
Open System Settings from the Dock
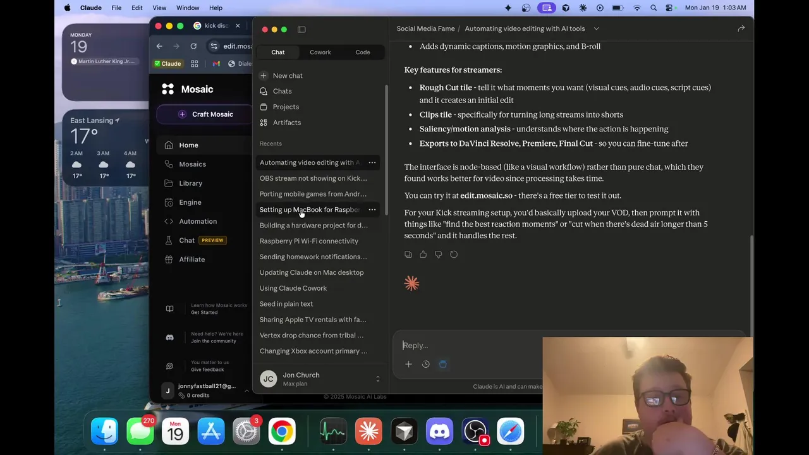(x=246, y=432)
